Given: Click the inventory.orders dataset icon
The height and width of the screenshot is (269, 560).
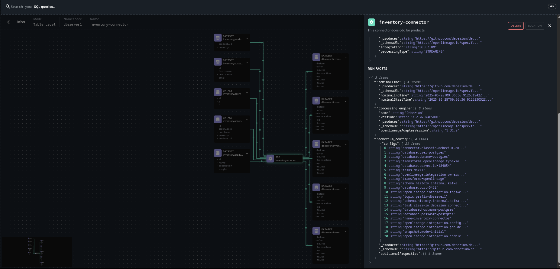Looking at the screenshot, I should [x=218, y=119].
